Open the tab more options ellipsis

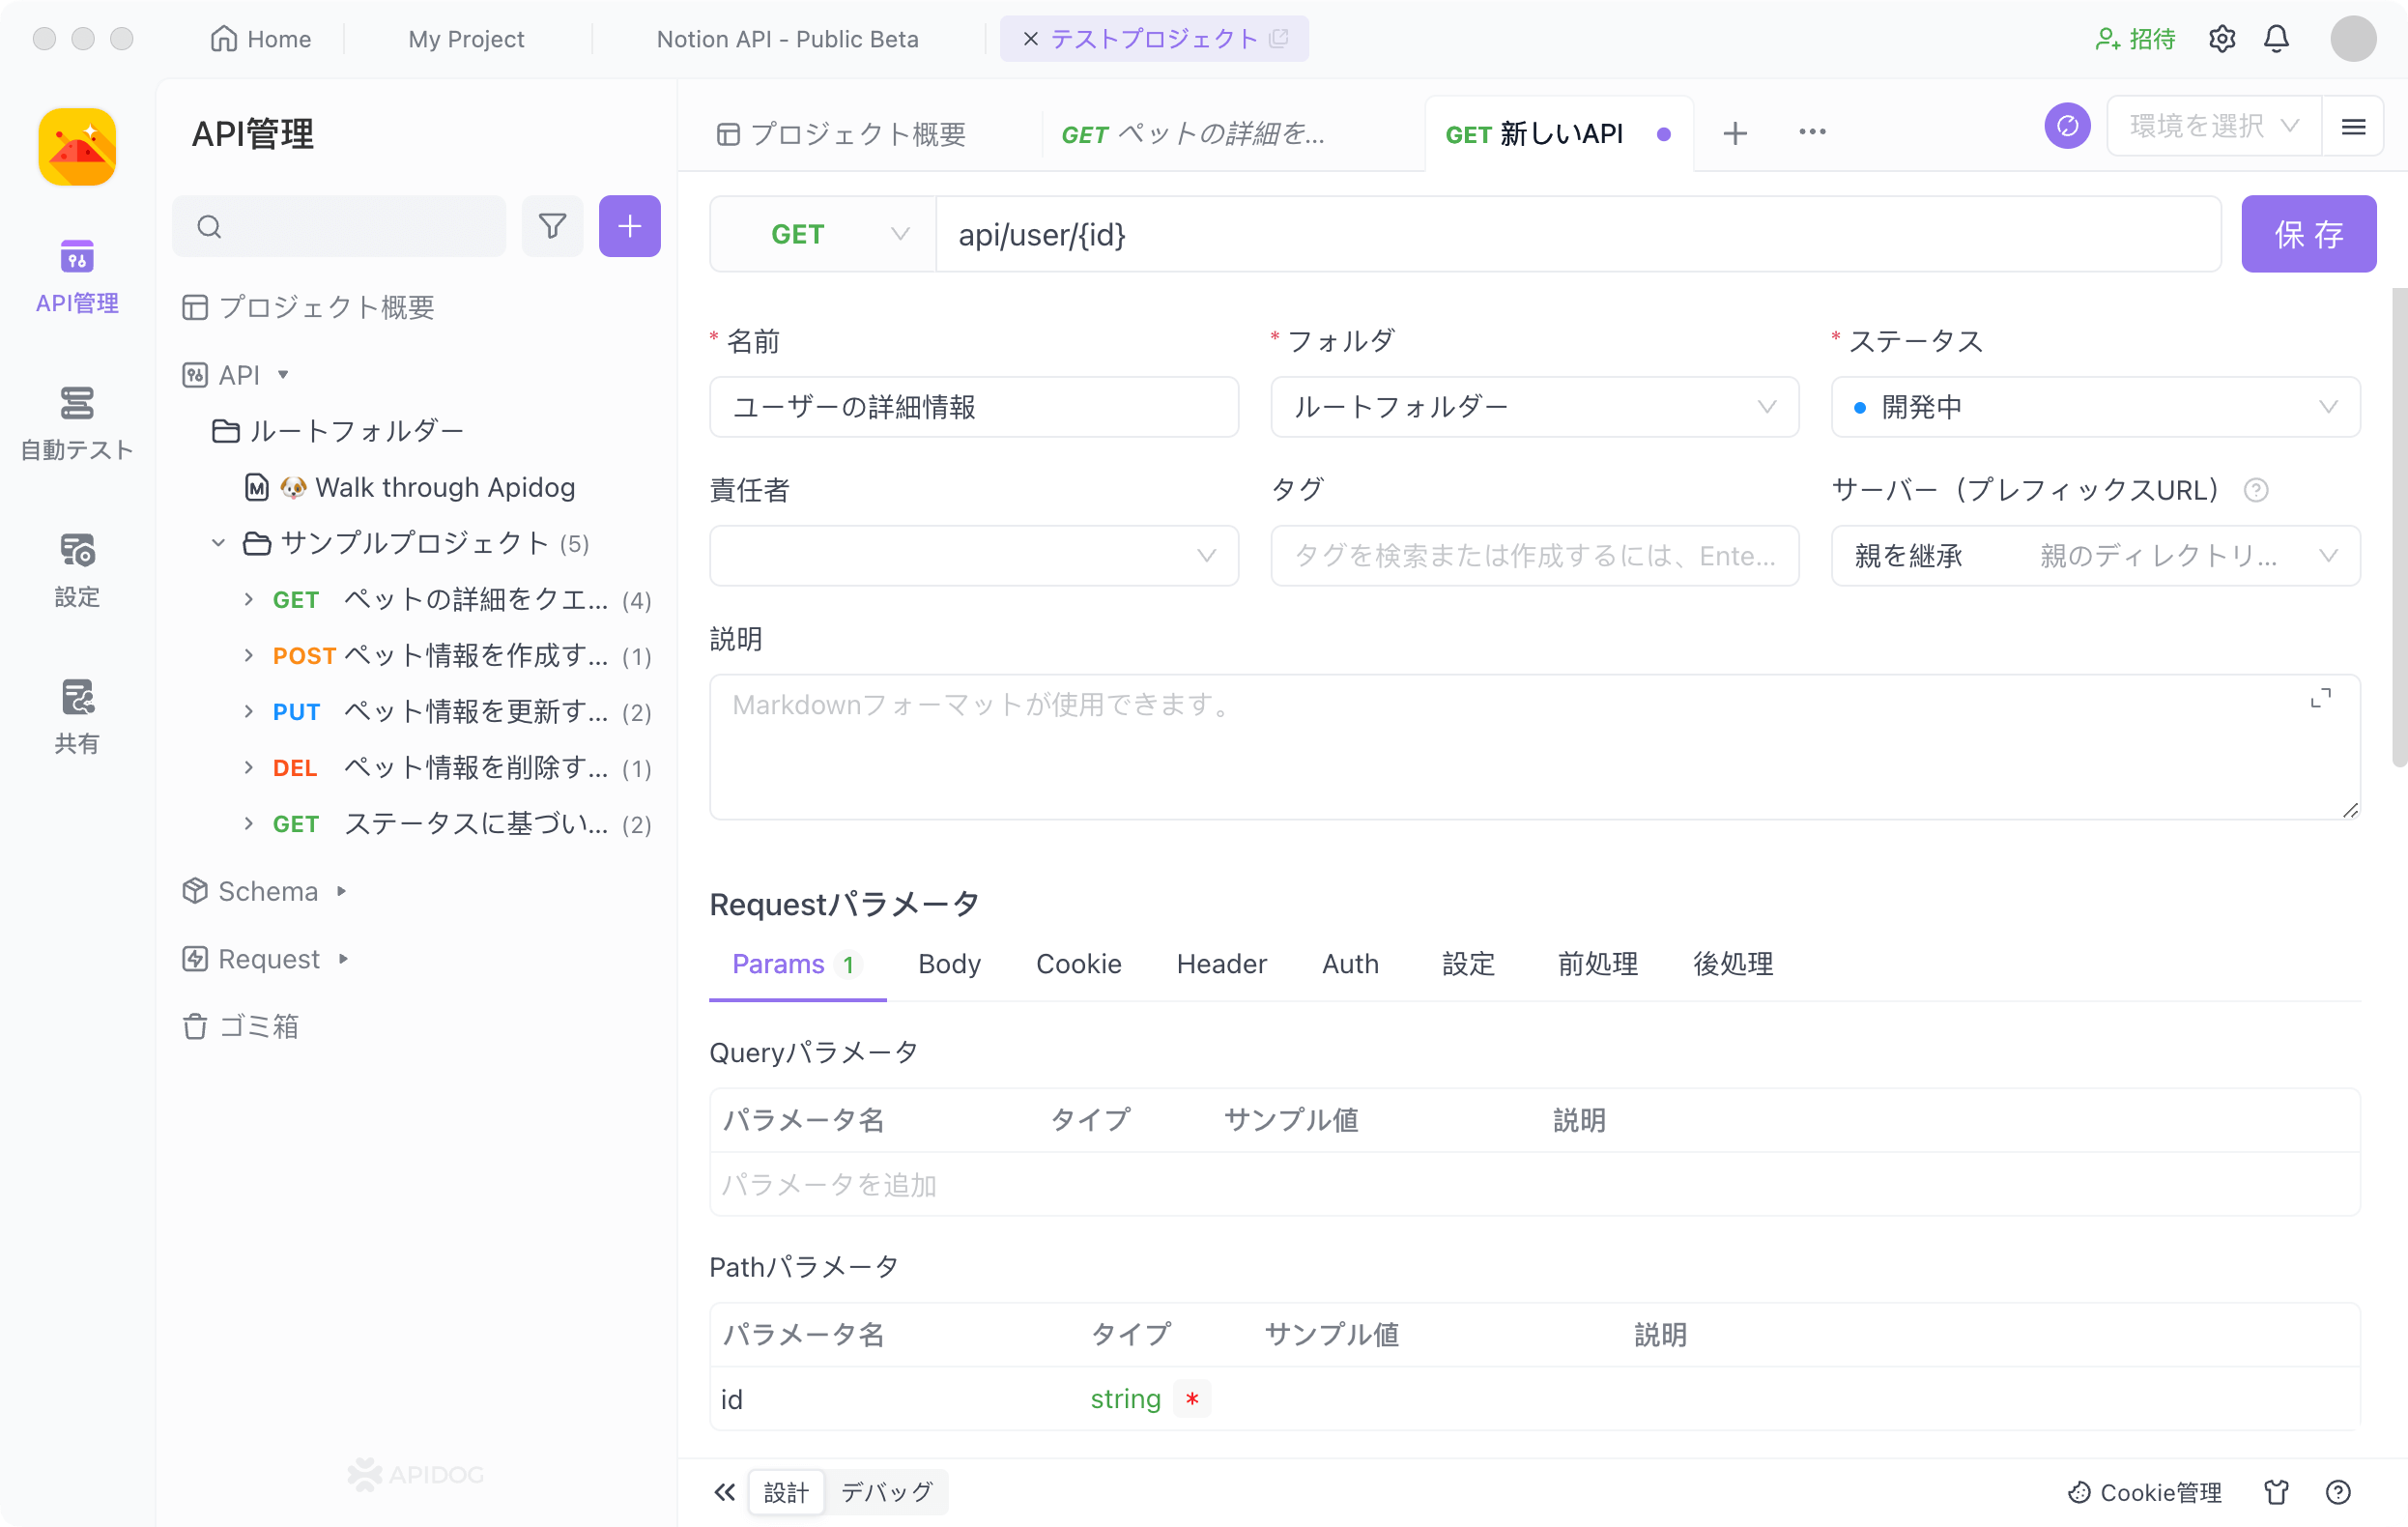[x=1812, y=132]
